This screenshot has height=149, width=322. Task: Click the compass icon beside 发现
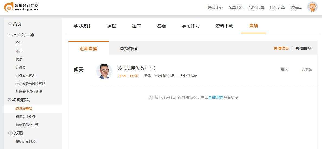click(11, 133)
